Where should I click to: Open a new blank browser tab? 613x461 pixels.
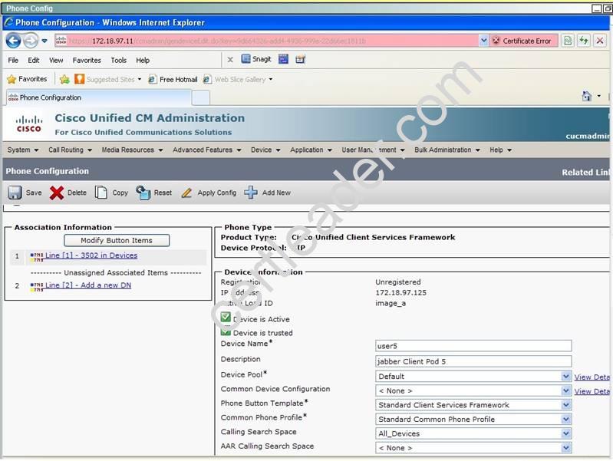(201, 97)
